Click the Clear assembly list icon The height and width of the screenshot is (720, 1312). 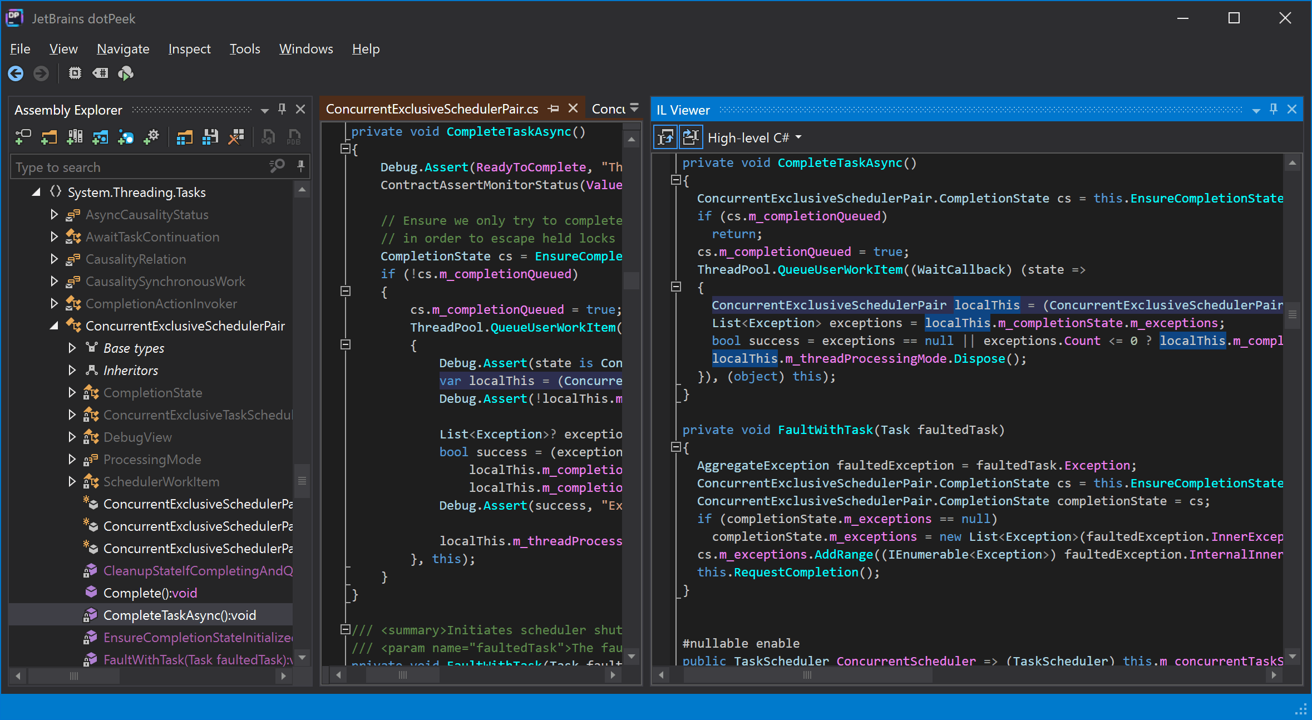pos(236,137)
